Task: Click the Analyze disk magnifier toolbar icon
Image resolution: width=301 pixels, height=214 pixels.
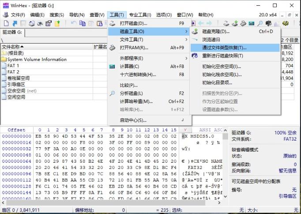Action: 260,23
